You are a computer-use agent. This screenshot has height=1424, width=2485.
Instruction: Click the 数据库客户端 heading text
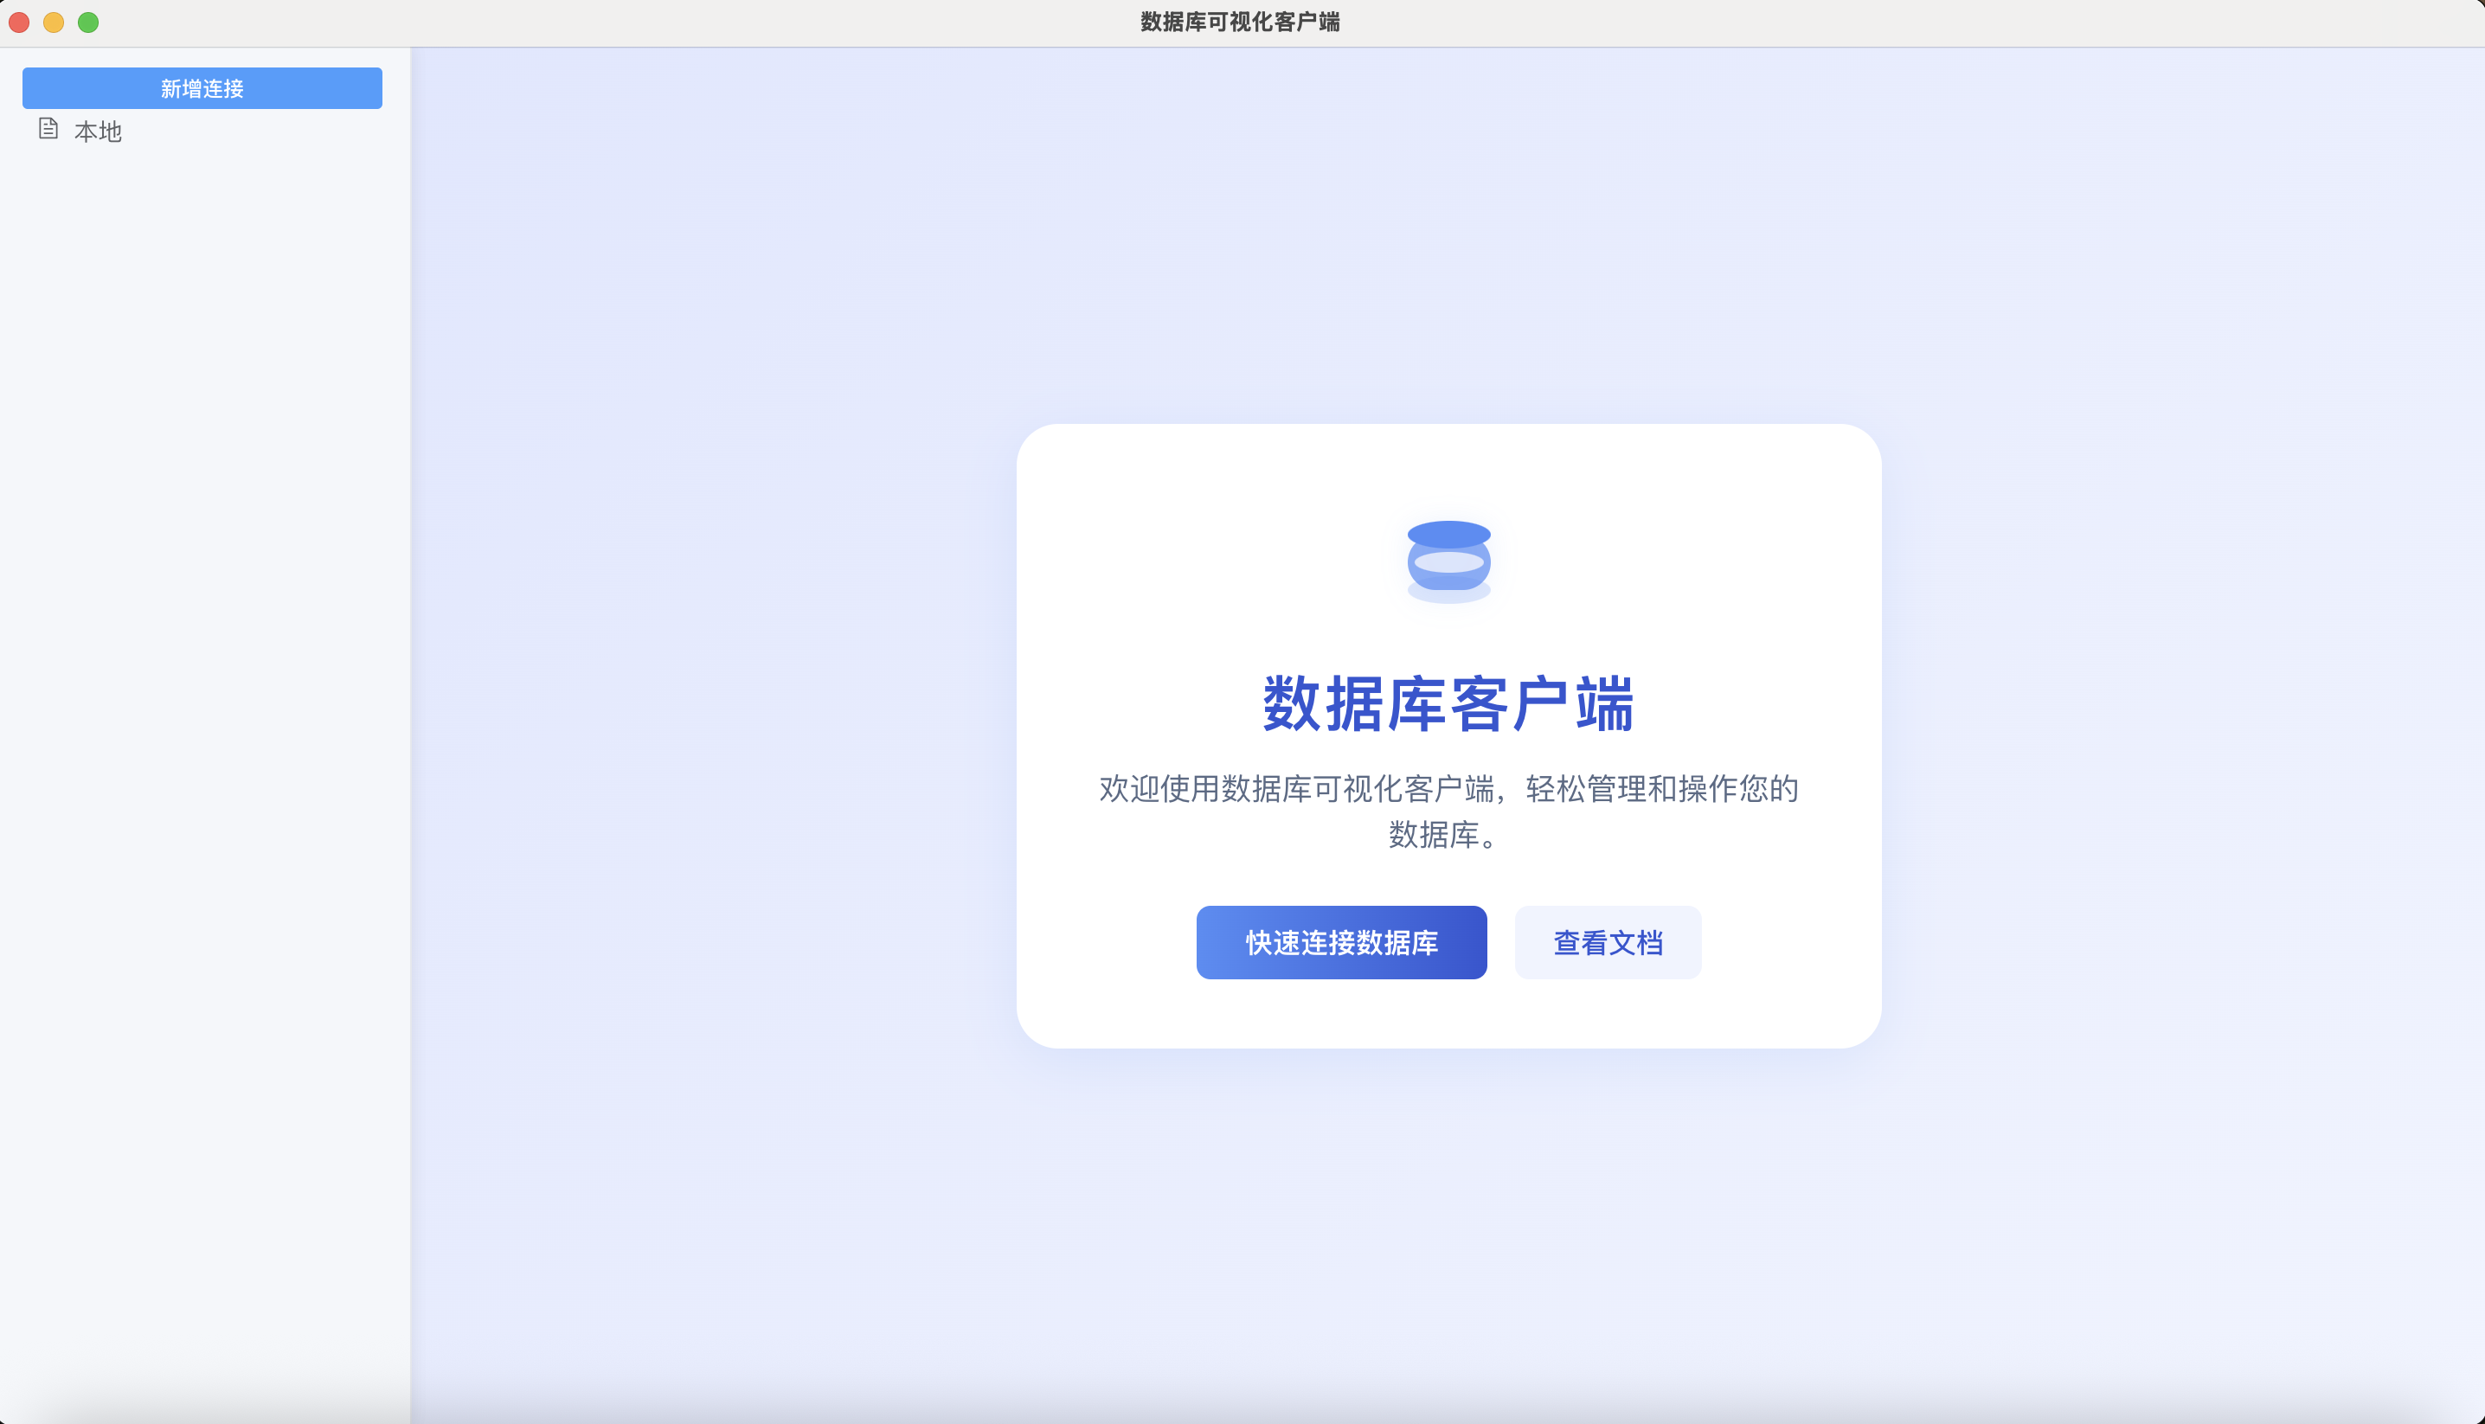click(1448, 704)
